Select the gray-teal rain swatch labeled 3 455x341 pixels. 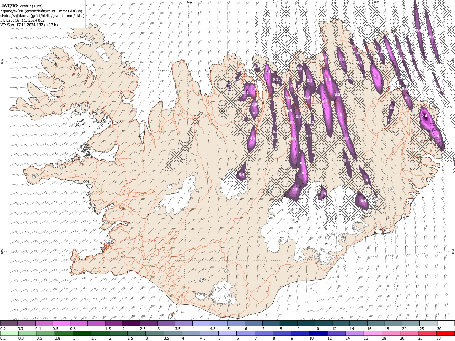(155, 333)
